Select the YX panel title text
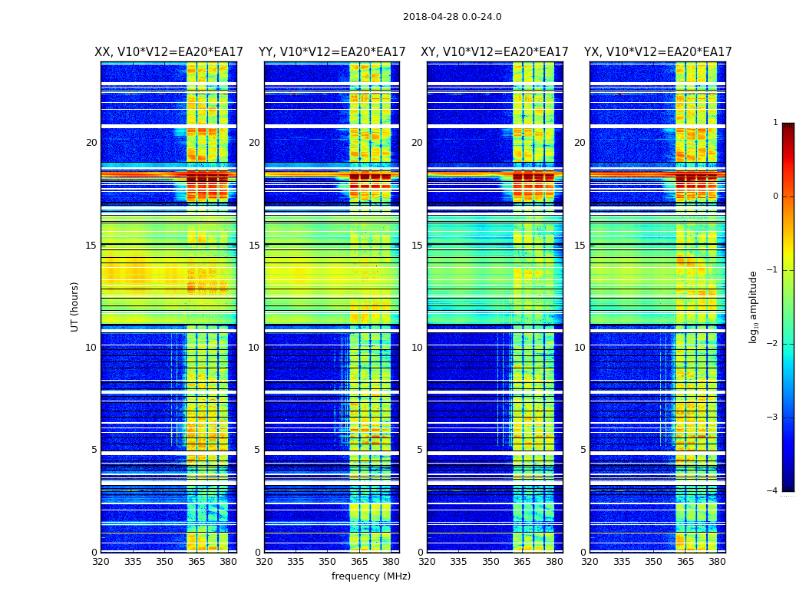 coord(658,52)
